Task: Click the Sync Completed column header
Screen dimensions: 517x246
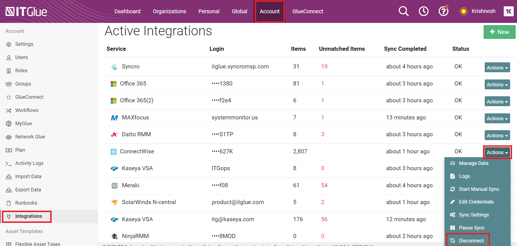Action: click(405, 49)
